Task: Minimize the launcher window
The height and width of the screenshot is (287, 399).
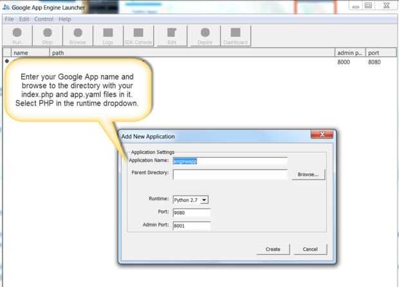Action: (356, 6)
